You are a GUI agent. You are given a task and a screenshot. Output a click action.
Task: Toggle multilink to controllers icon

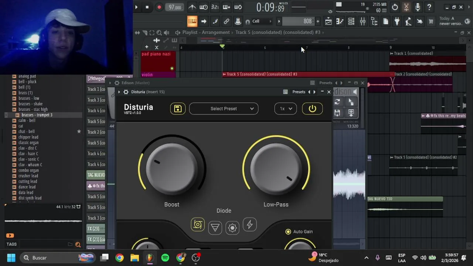238,21
